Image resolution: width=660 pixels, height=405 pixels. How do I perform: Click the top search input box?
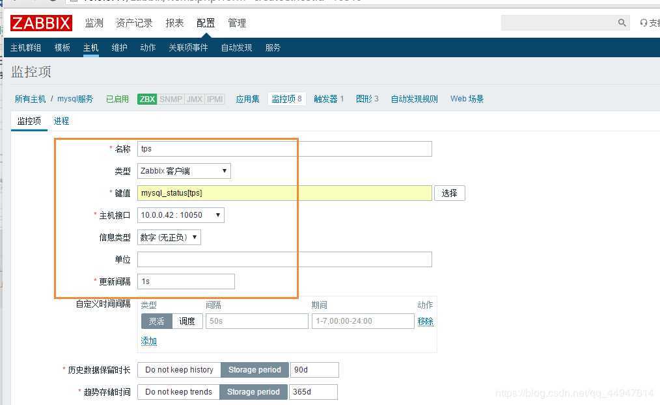coord(558,23)
